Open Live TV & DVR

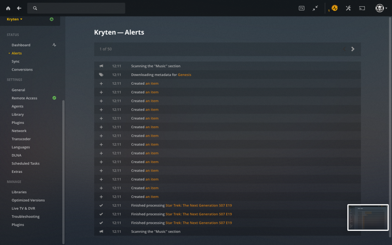coord(23,208)
